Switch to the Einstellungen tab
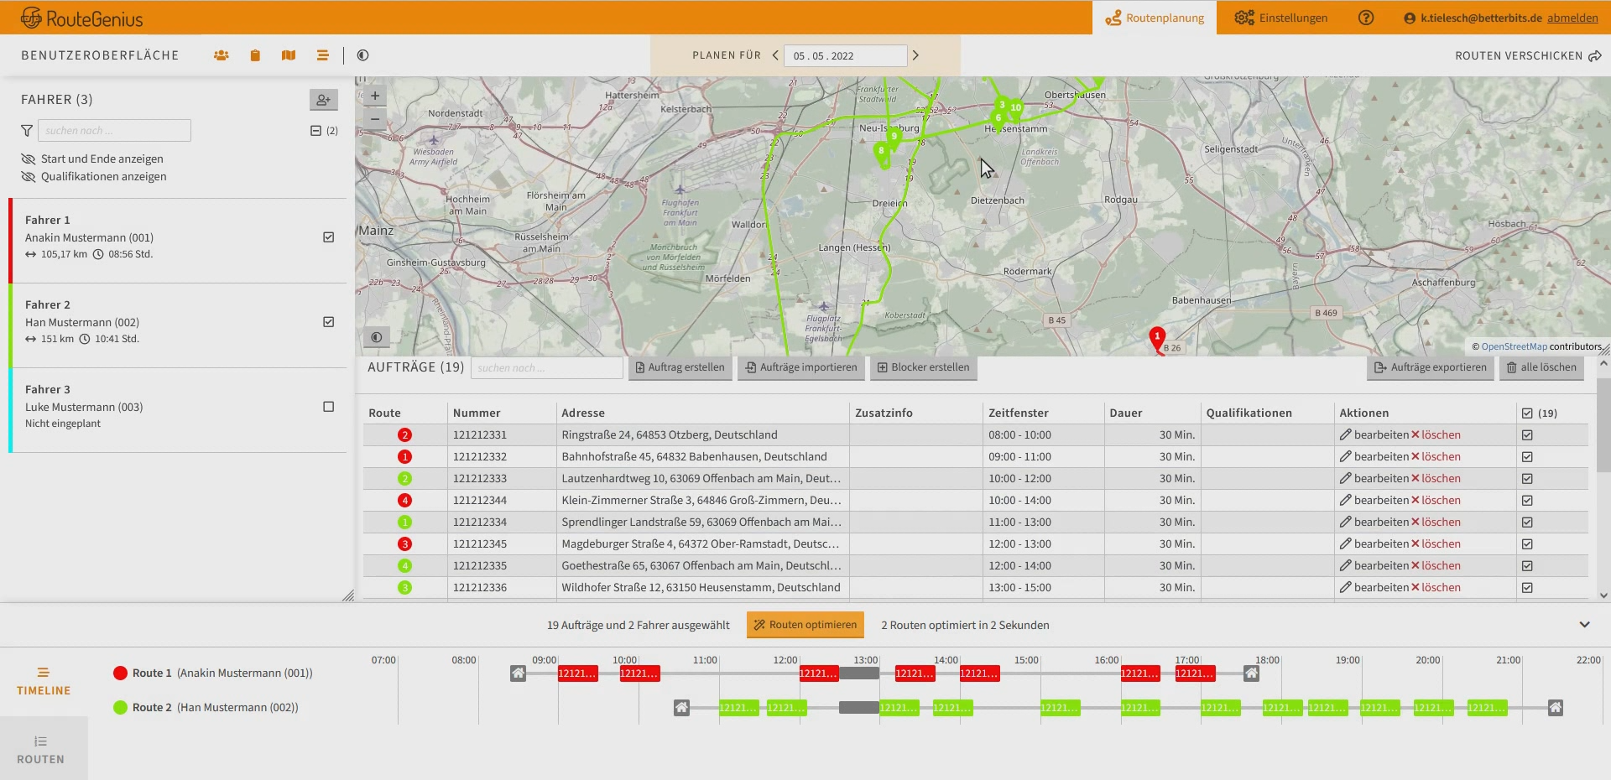Viewport: 1611px width, 780px height. (1281, 17)
